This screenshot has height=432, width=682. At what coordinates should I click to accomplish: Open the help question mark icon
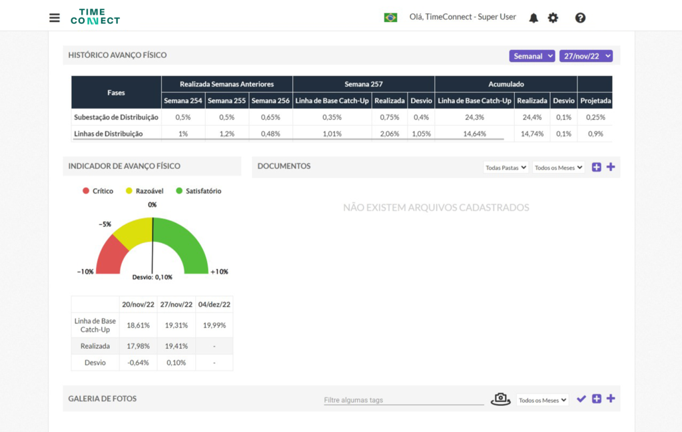pyautogui.click(x=580, y=18)
